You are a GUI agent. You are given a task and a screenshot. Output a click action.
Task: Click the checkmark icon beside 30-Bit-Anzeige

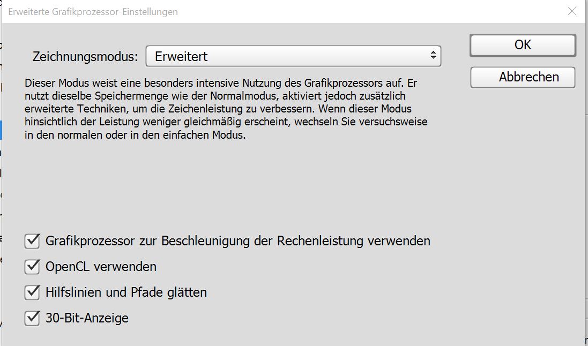point(33,318)
